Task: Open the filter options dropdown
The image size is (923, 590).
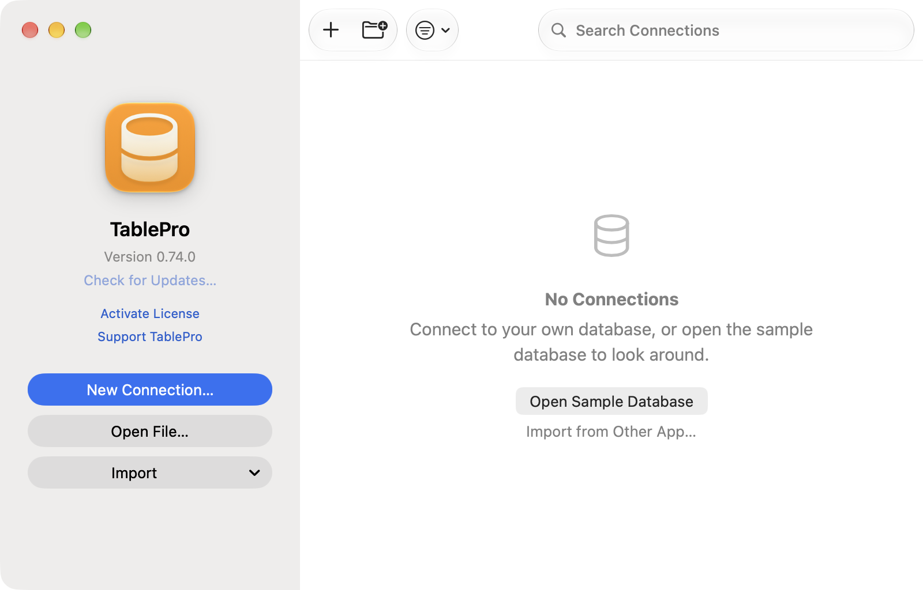Action: (432, 30)
